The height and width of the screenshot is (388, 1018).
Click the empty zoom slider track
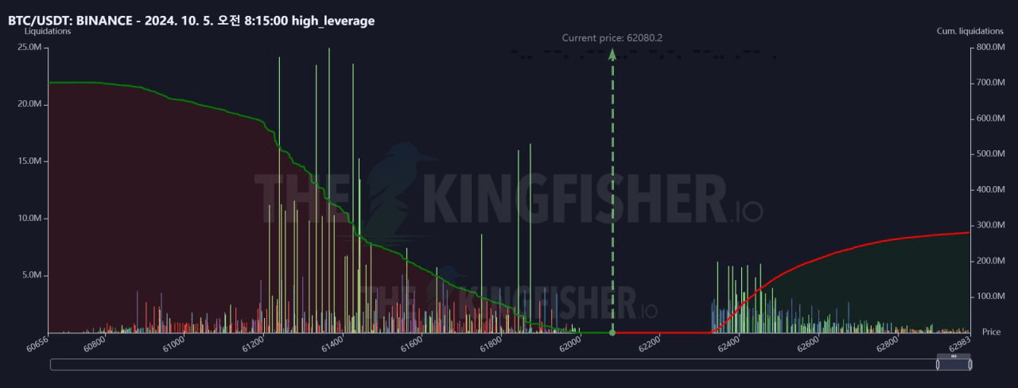493,364
